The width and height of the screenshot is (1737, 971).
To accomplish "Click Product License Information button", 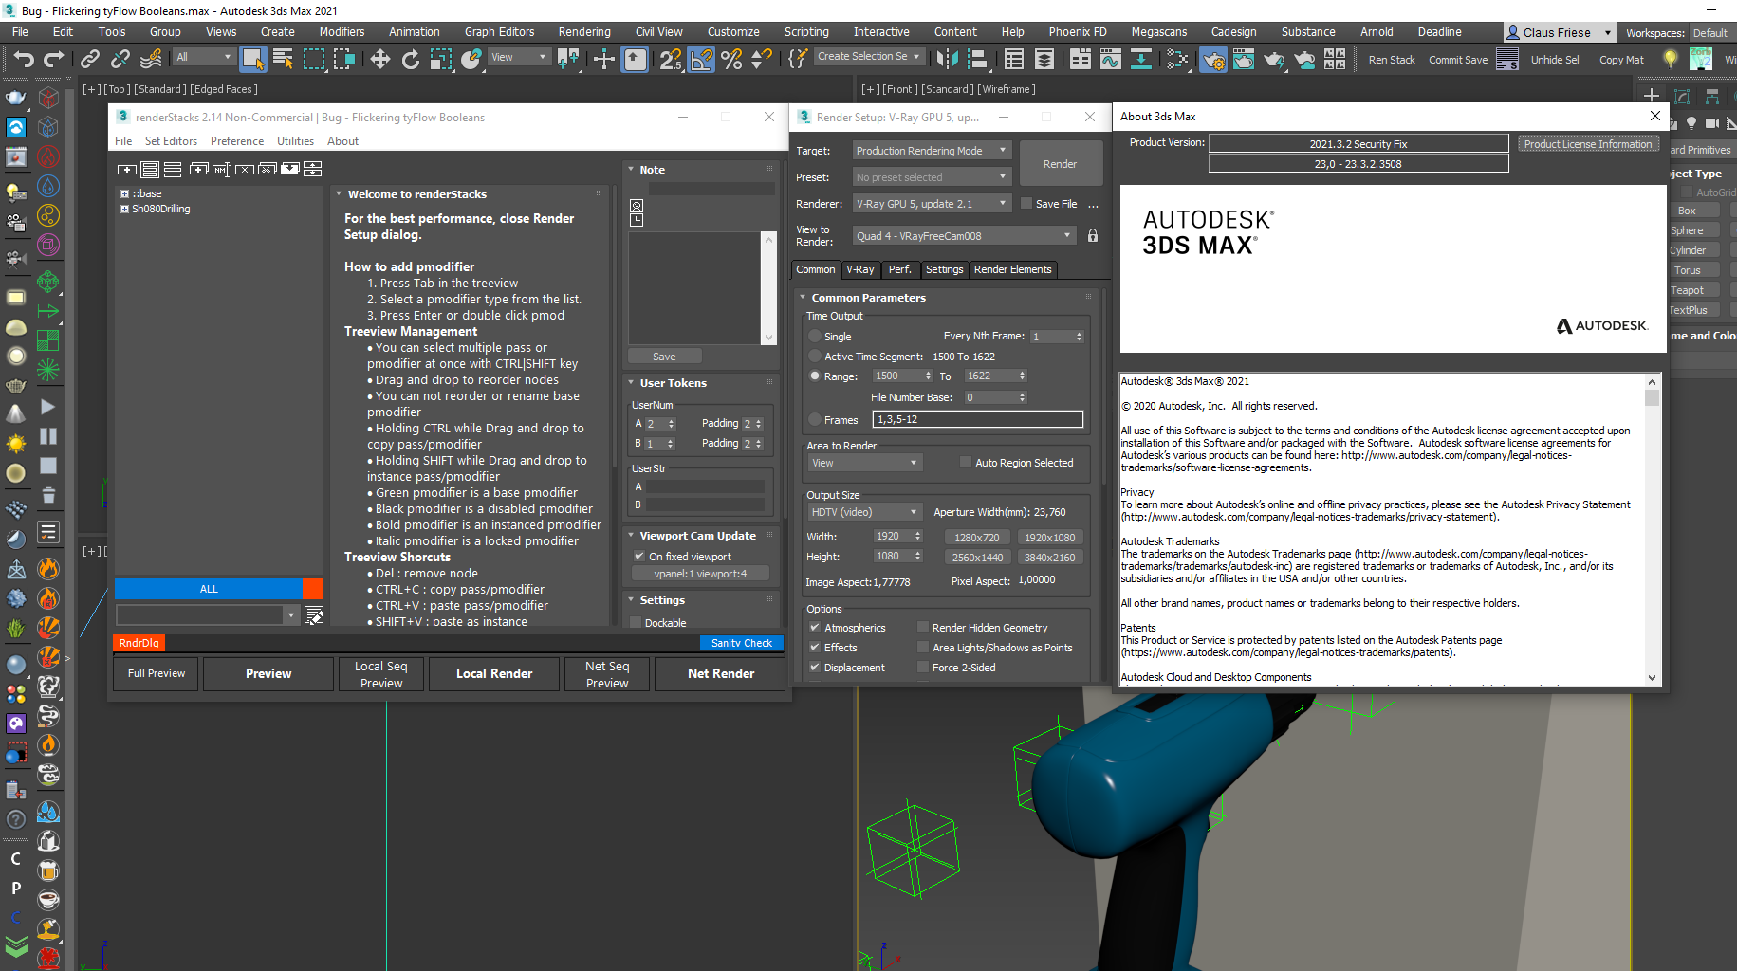I will pyautogui.click(x=1588, y=143).
